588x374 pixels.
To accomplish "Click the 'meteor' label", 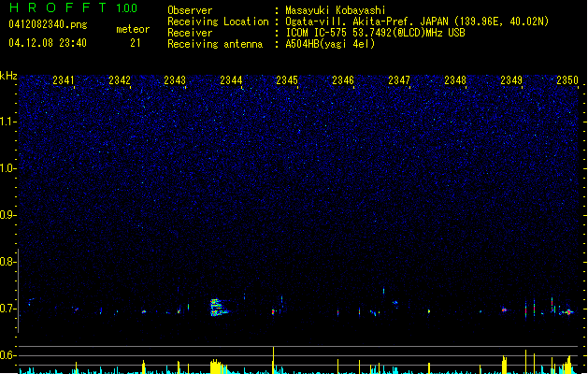I will (x=133, y=29).
